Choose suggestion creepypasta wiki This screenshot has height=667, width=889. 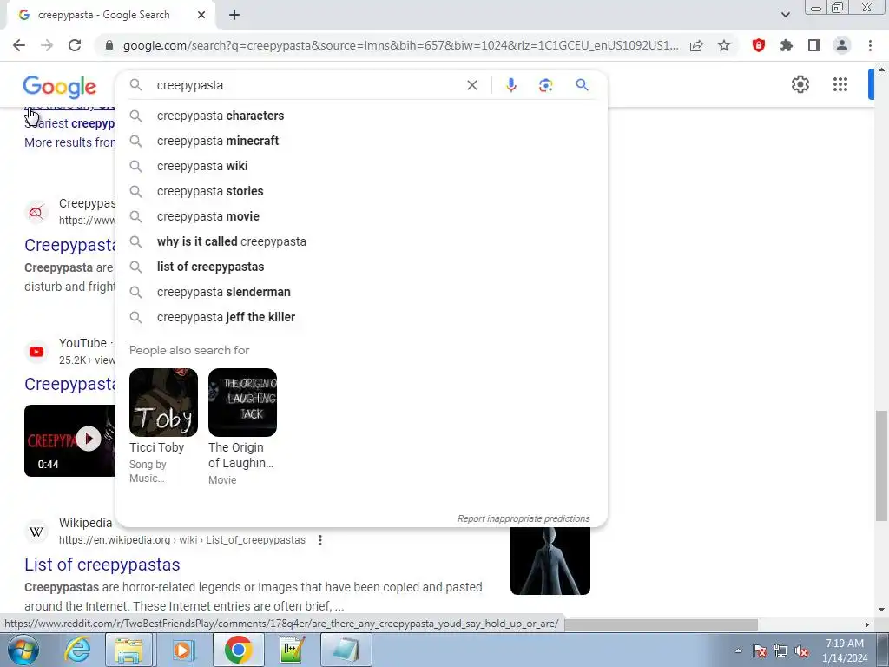coord(362,166)
